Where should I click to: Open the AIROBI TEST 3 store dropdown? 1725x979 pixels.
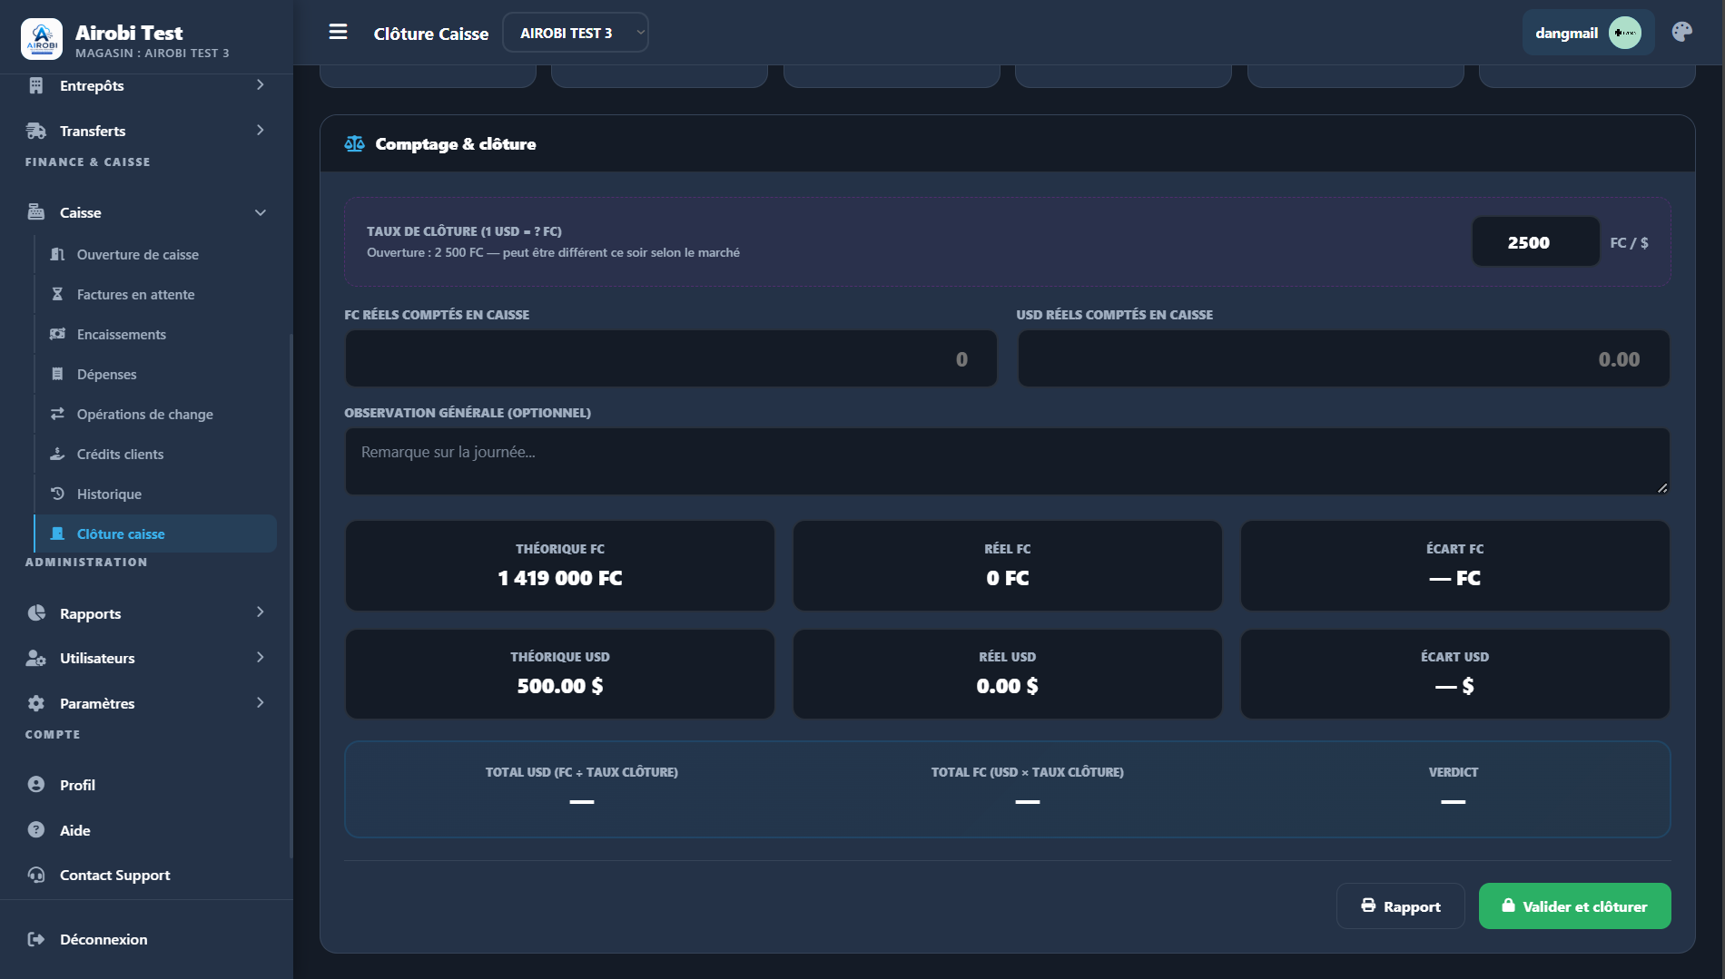575,33
